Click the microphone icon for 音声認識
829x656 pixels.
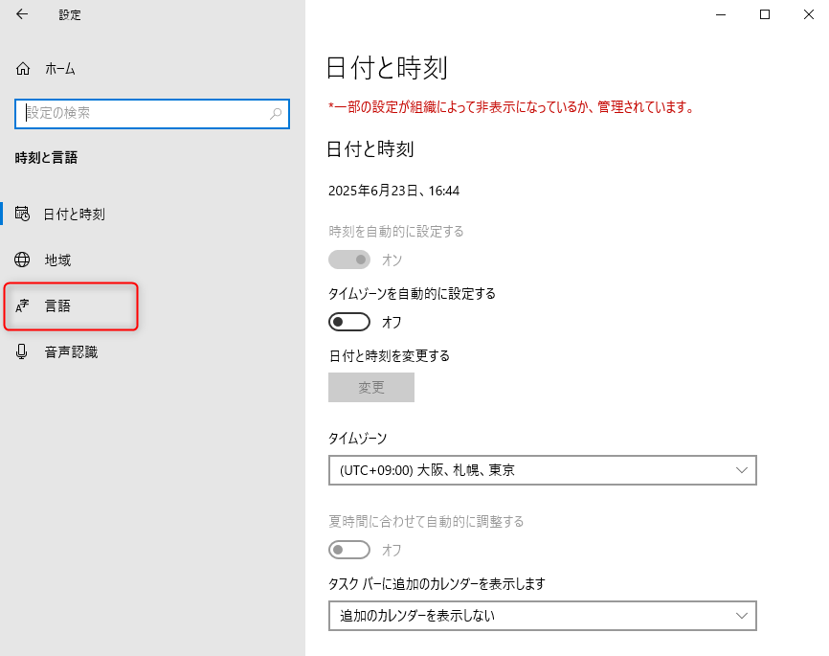coord(23,352)
